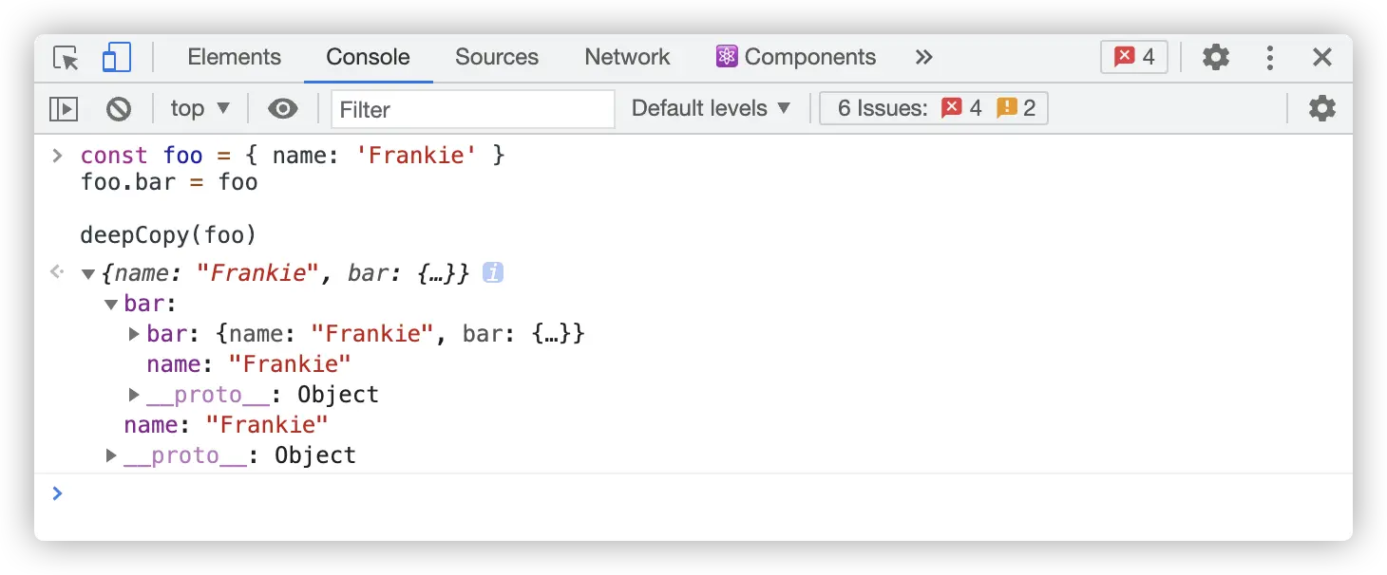
Task: Switch to the Network tab
Action: point(627,57)
